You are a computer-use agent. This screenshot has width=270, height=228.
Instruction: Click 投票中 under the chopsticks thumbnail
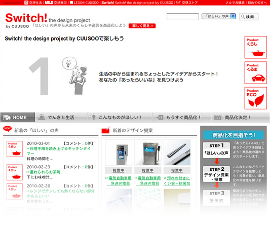[177, 170]
